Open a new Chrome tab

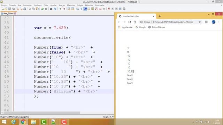(160, 16)
